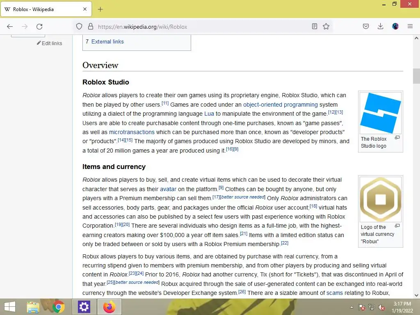Bookmark this page with the star
The image size is (420, 315).
pos(326,26)
